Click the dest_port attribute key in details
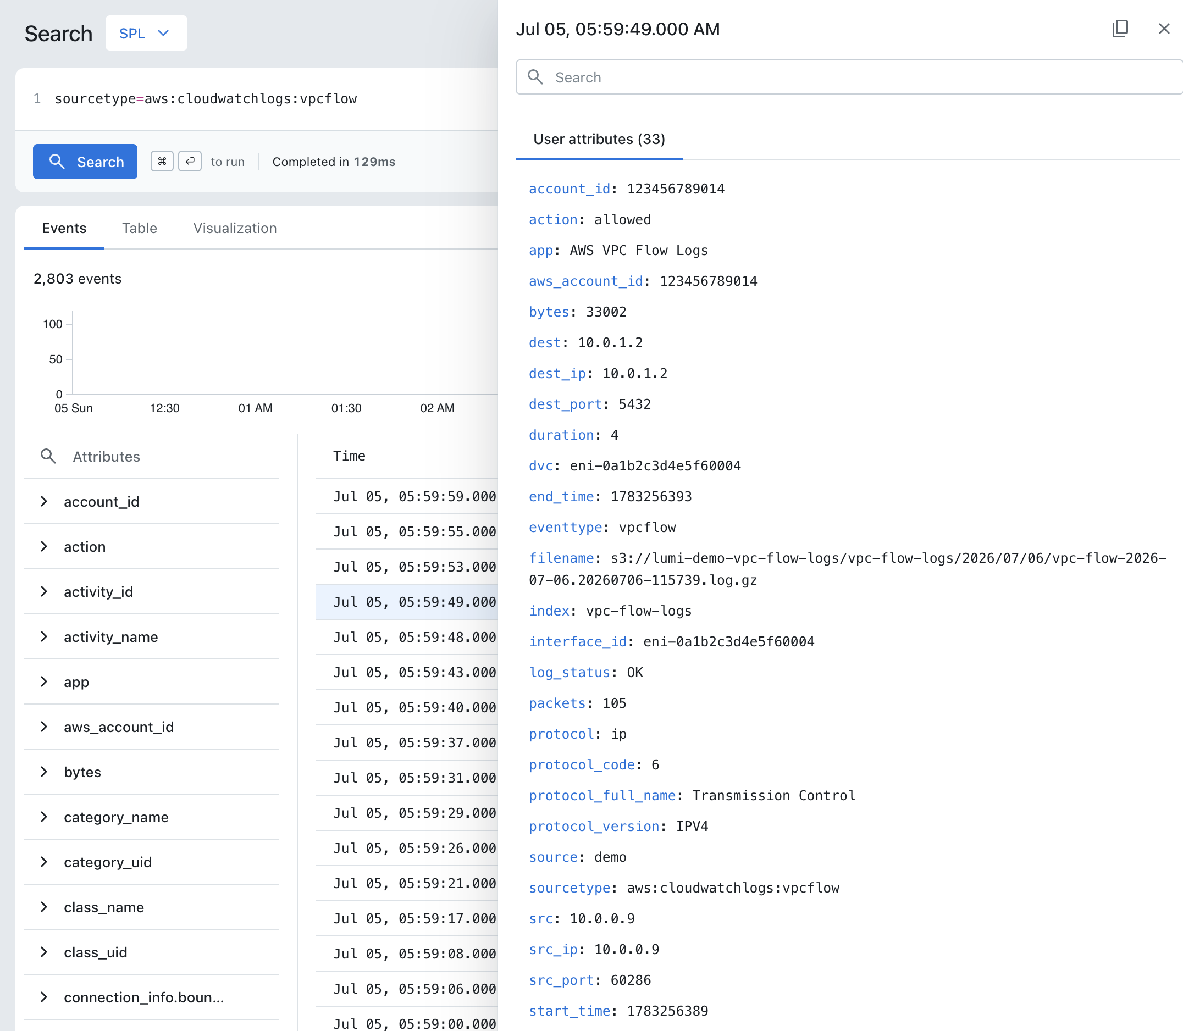Viewport: 1183px width, 1031px height. point(565,404)
